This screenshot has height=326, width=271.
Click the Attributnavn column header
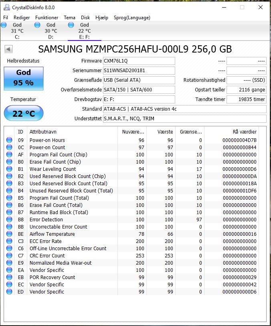72,132
